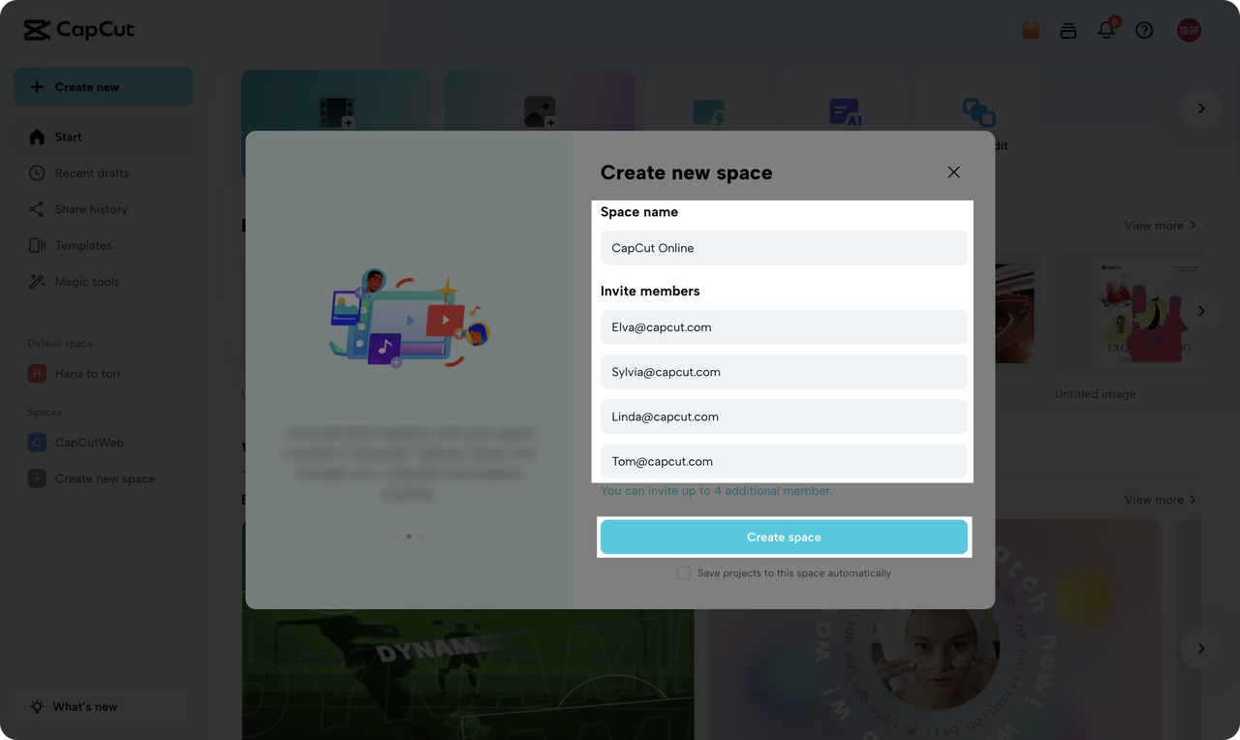Screen dimensions: 1240x740
Task: Click the invite limit notice text
Action: [x=716, y=491]
